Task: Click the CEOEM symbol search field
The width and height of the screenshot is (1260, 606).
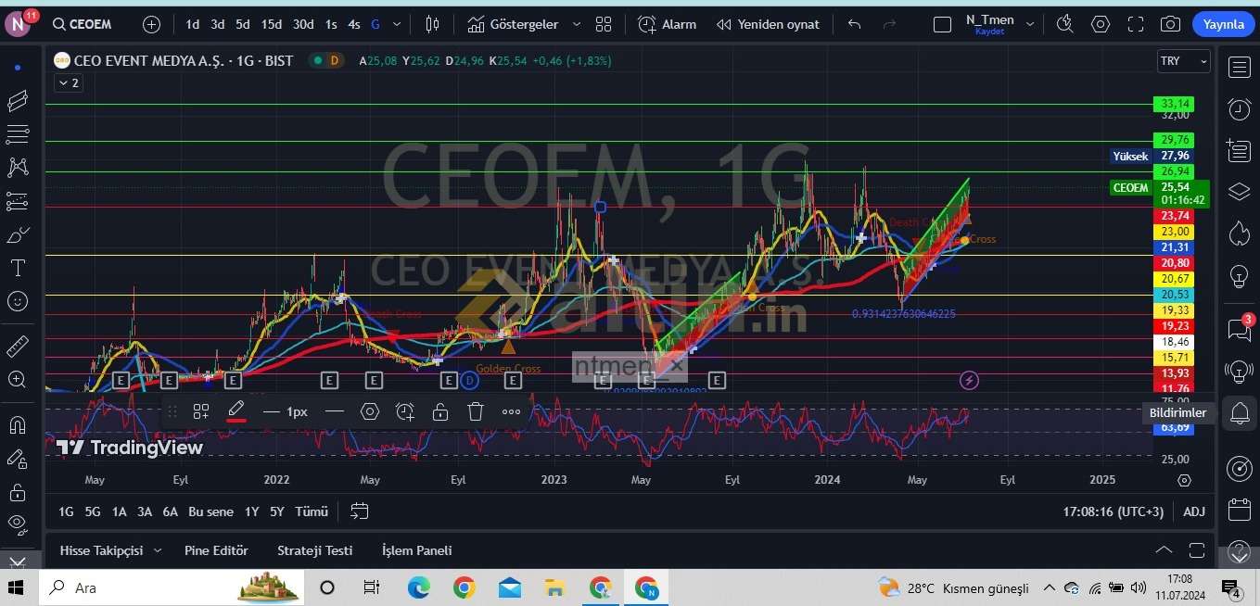Action: click(x=83, y=24)
